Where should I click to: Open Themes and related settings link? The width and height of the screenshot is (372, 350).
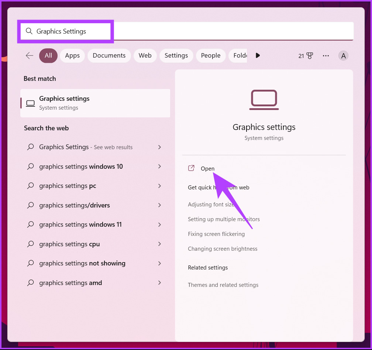coord(223,285)
